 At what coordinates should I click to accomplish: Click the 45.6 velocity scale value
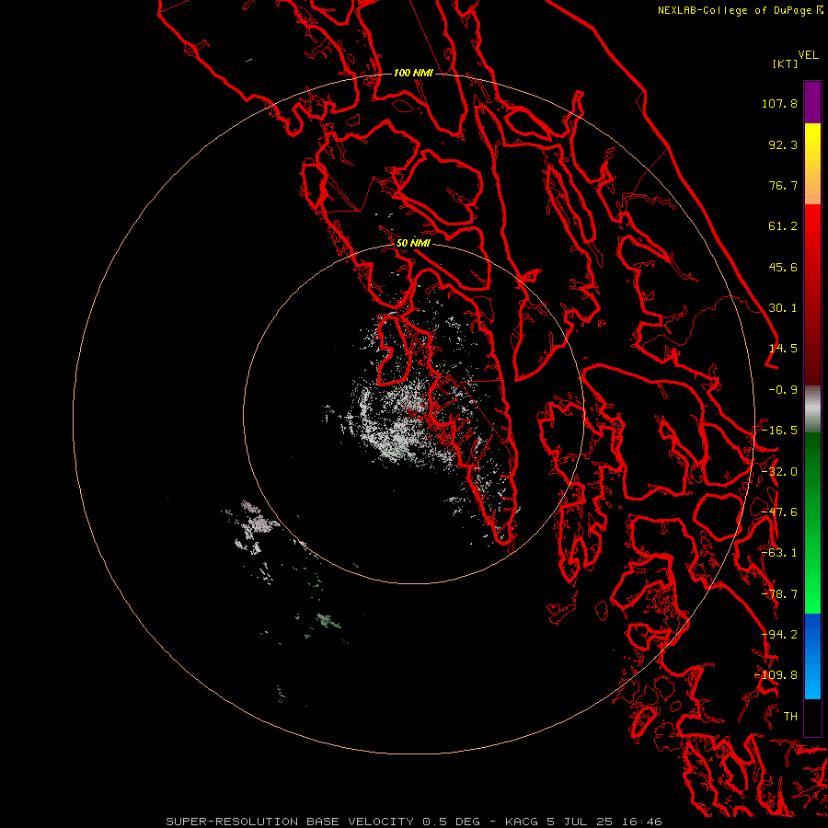[783, 267]
